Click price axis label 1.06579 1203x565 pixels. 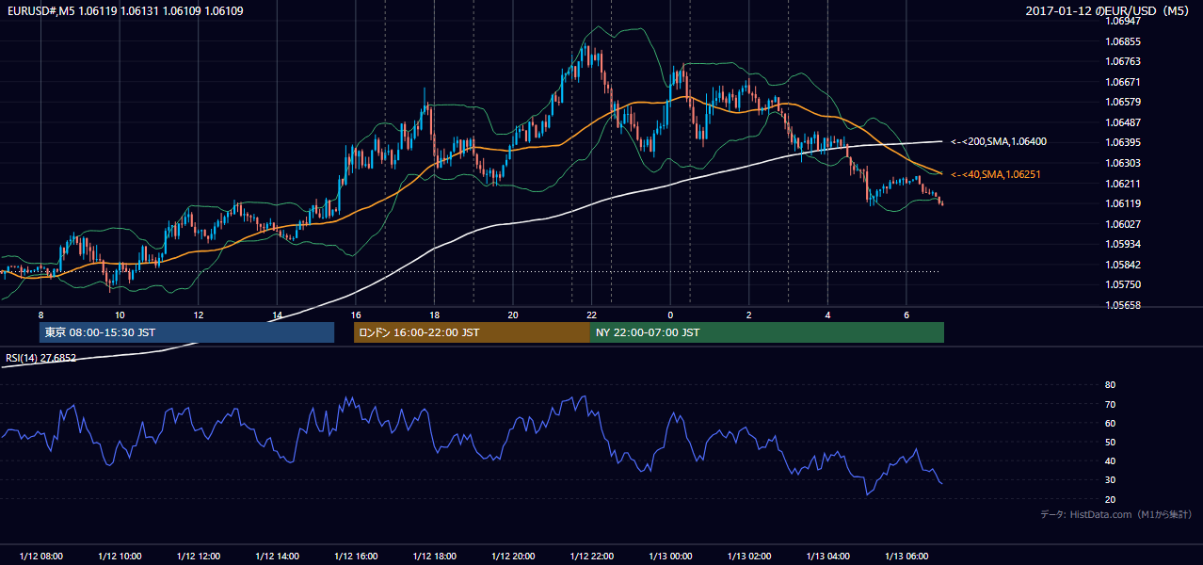[x=1123, y=102]
